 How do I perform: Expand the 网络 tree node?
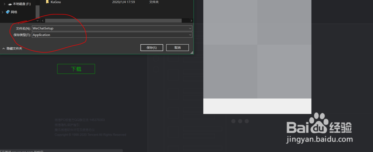point(3,12)
